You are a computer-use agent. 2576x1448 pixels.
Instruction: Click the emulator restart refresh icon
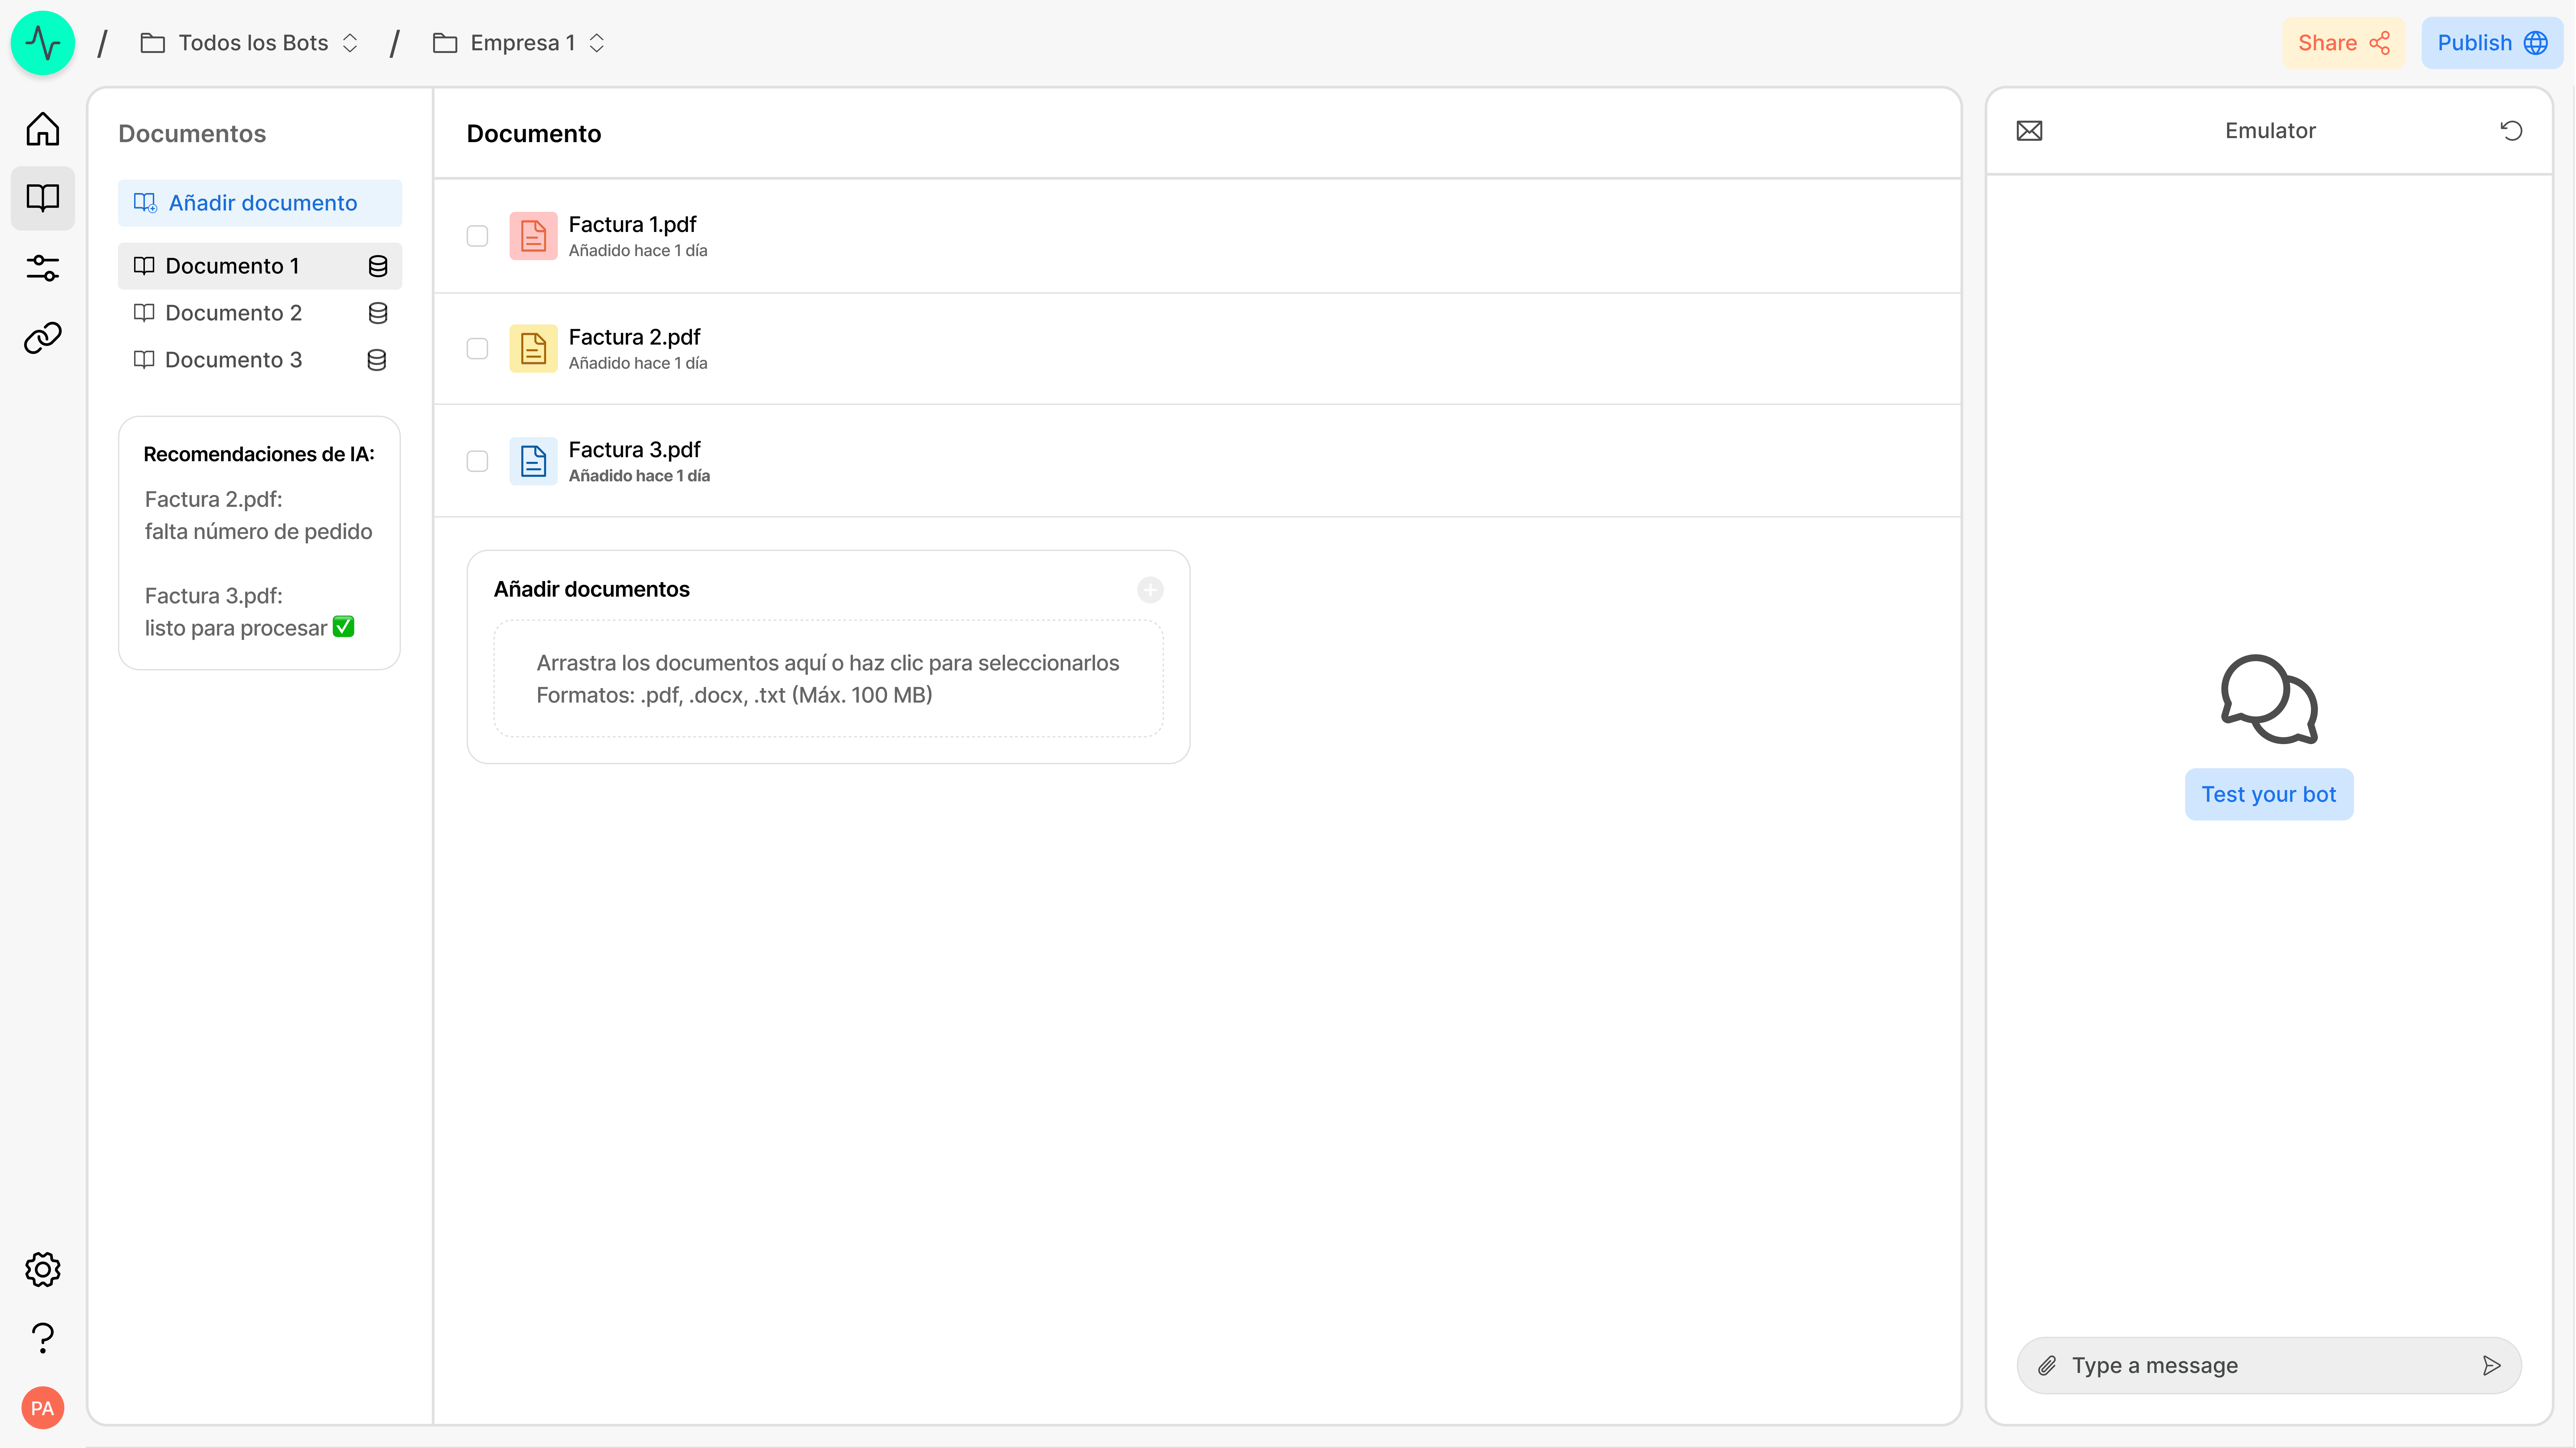click(2511, 131)
